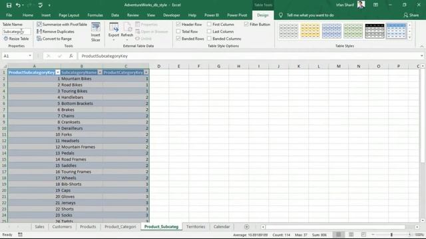Select the Mountain Bikes cell

(81, 78)
